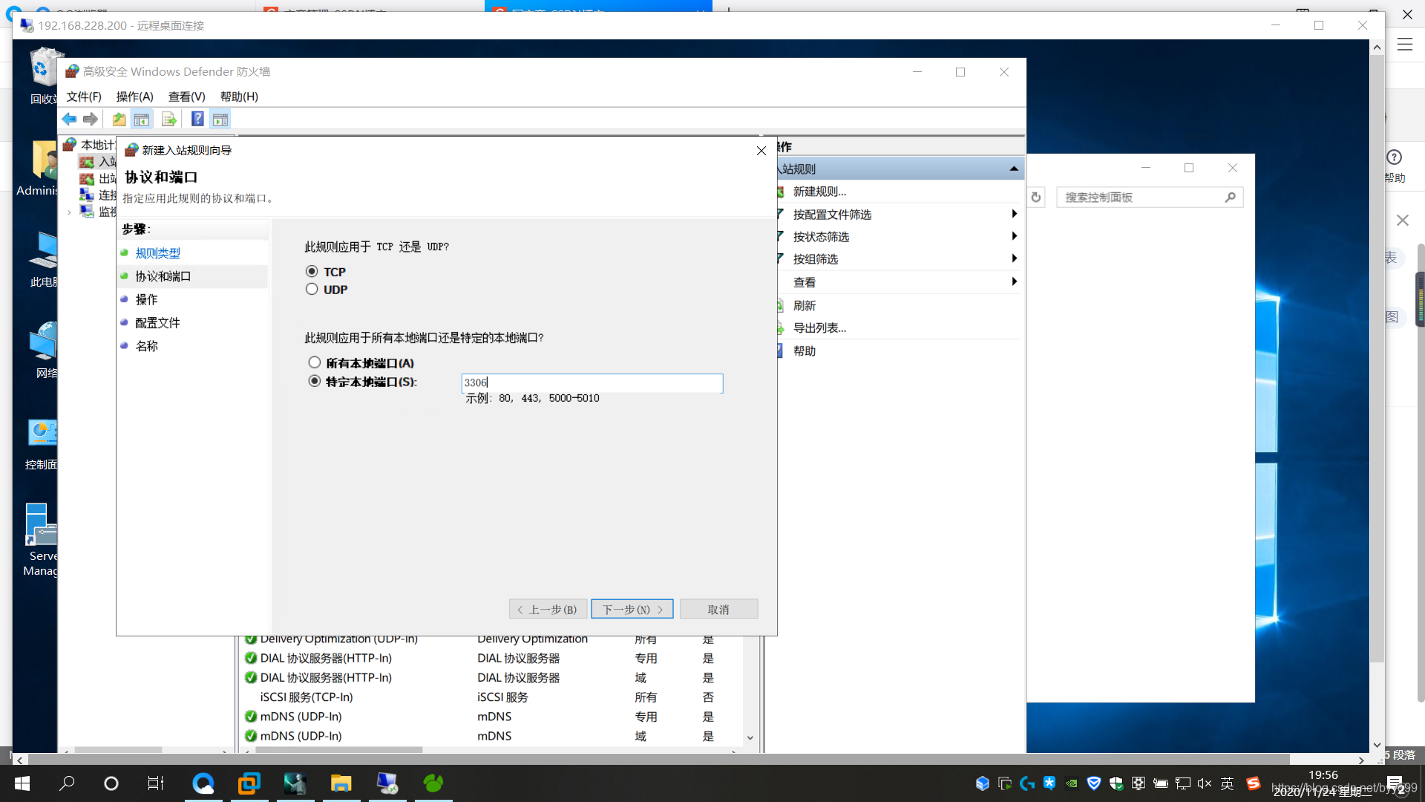The height and width of the screenshot is (802, 1425).
Task: Click the rules list scroll-down arrow
Action: click(750, 737)
